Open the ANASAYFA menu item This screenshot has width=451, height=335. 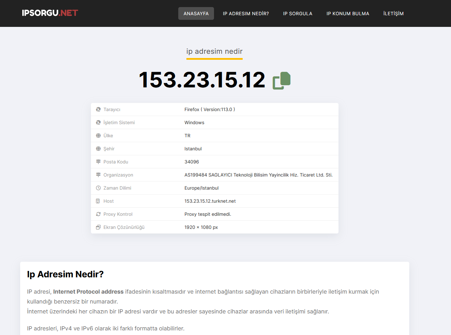pos(196,13)
